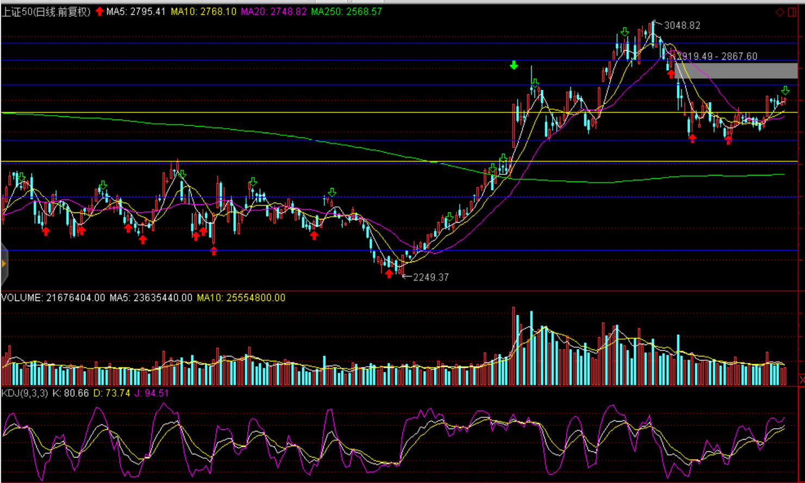This screenshot has height=483, width=805.
Task: Click green hollow arrow above the latest candle
Action: (785, 90)
